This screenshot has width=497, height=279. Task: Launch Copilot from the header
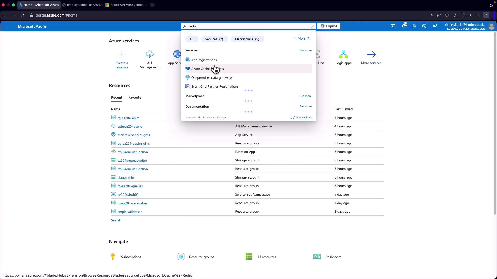pyautogui.click(x=328, y=26)
